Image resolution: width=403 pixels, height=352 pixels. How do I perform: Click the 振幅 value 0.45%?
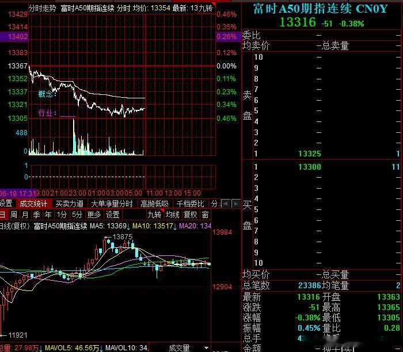click(309, 328)
